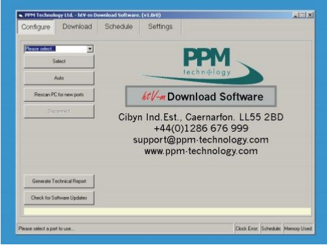Image resolution: width=327 pixels, height=245 pixels.
Task: Open the Schedule tab
Action: 118,26
